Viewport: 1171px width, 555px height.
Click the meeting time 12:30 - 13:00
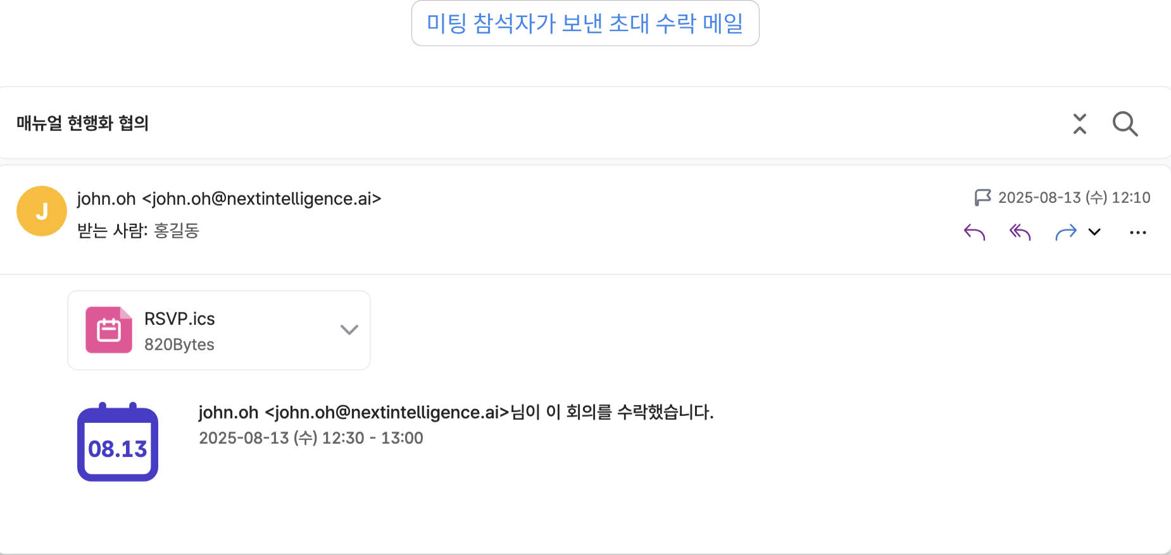coord(372,438)
